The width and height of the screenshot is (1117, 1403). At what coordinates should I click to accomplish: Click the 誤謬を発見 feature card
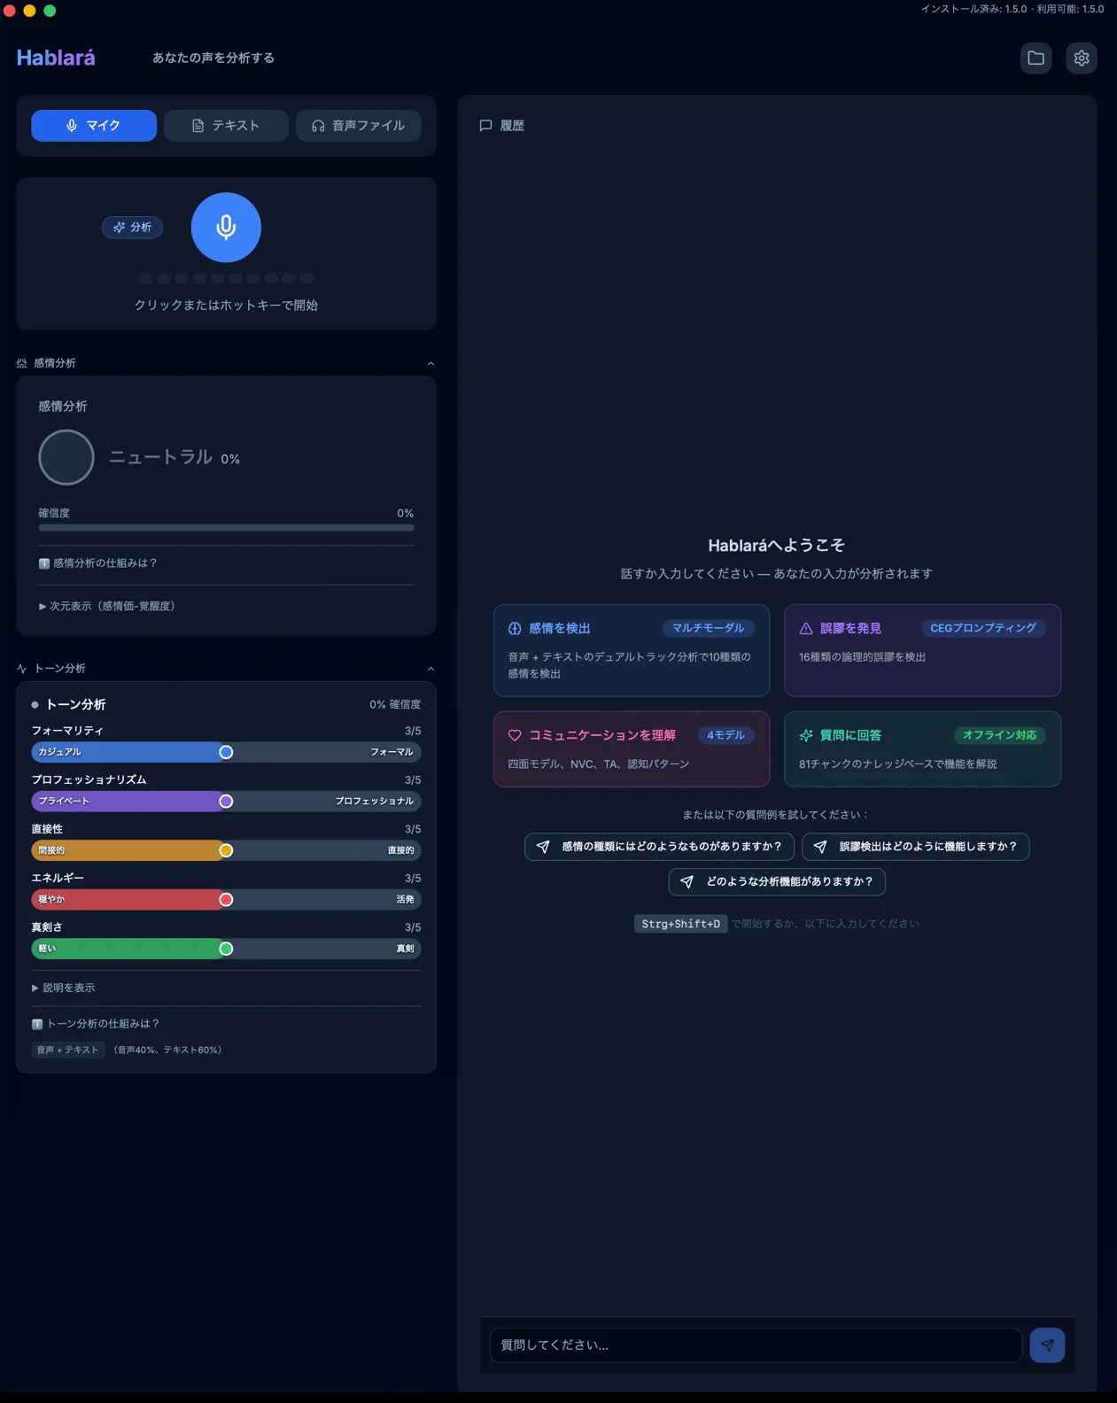(x=922, y=650)
